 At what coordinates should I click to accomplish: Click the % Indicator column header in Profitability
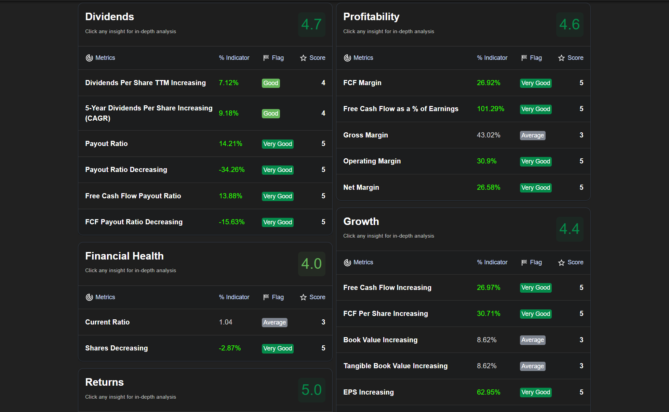point(492,58)
